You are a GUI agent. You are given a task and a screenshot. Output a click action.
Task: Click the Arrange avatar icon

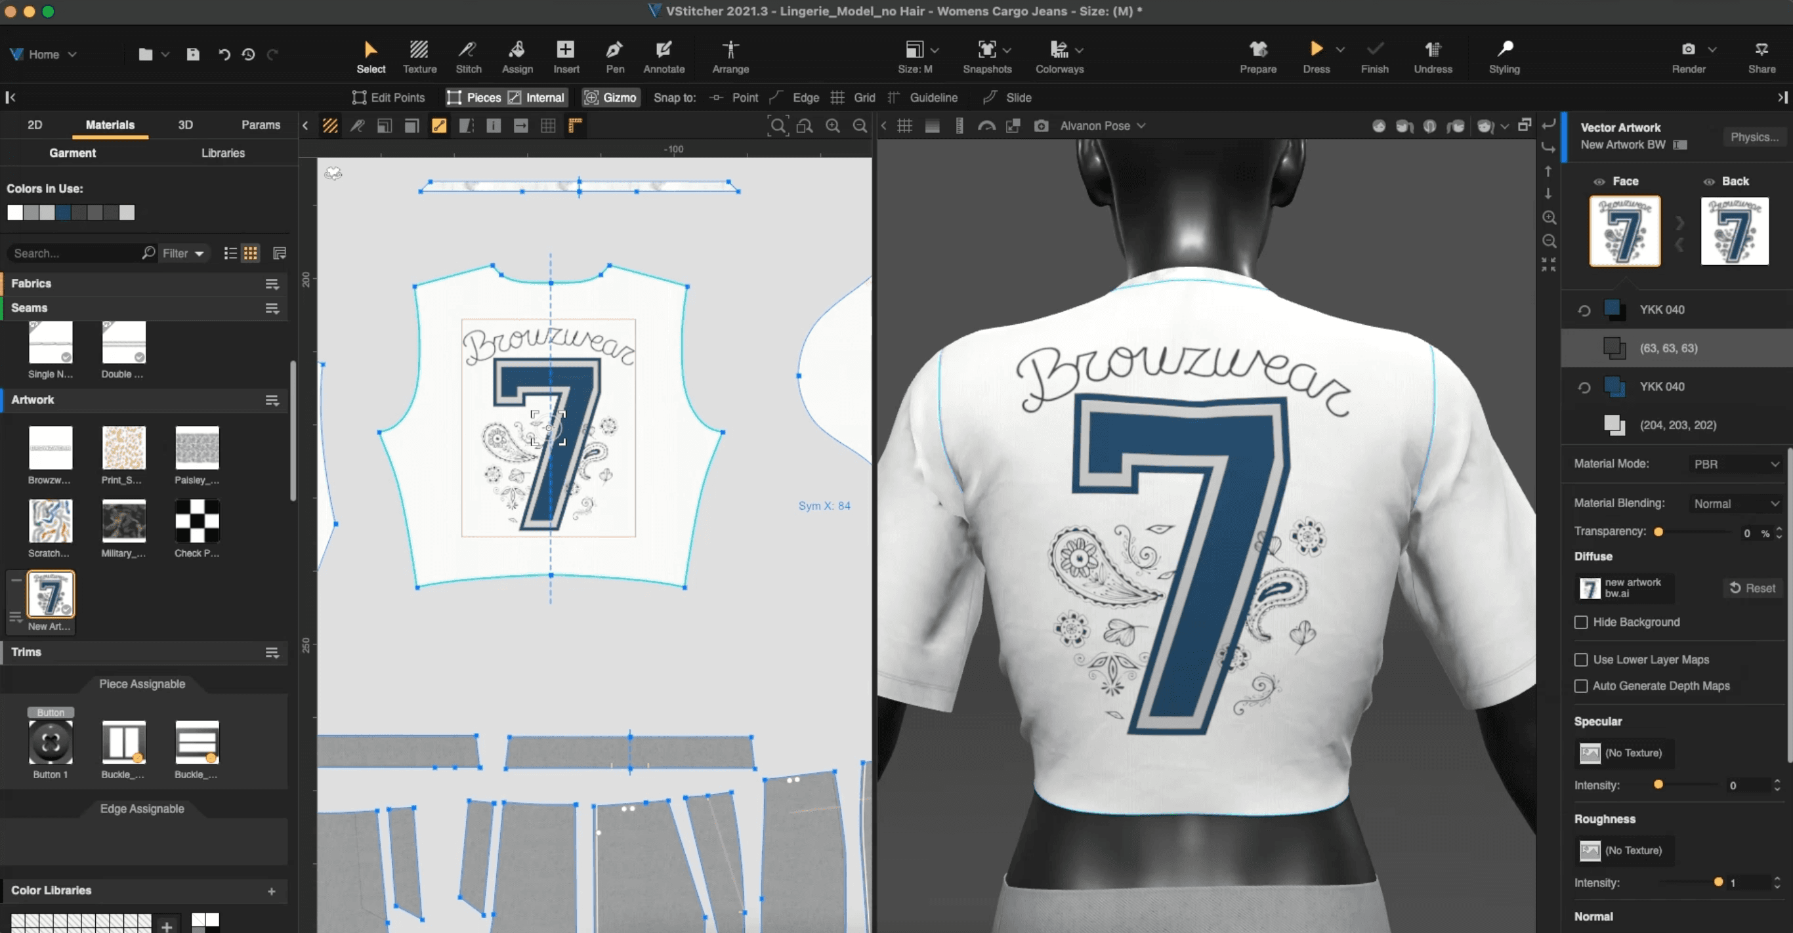tap(730, 49)
